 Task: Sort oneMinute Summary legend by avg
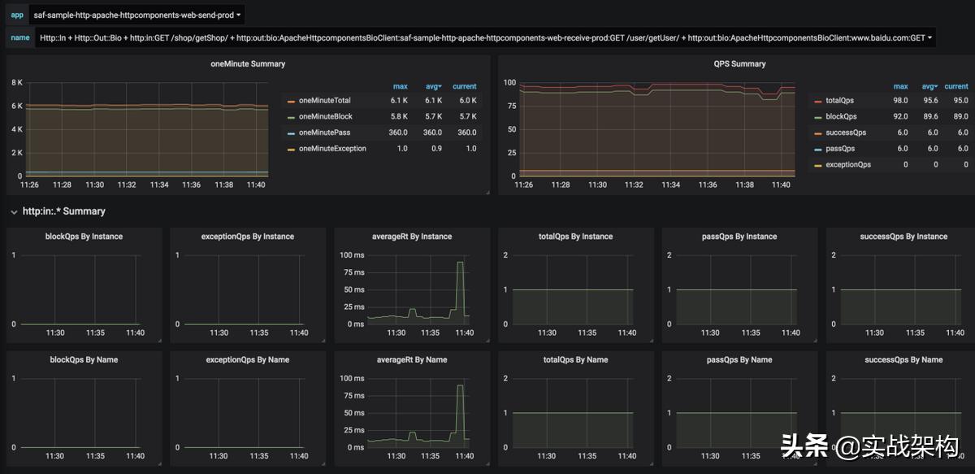[435, 86]
